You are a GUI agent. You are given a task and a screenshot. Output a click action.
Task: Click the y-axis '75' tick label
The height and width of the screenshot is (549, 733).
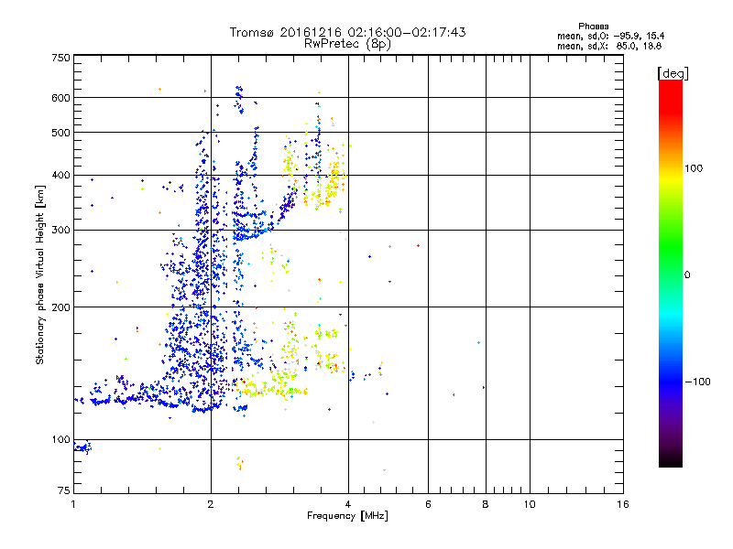[x=64, y=490]
